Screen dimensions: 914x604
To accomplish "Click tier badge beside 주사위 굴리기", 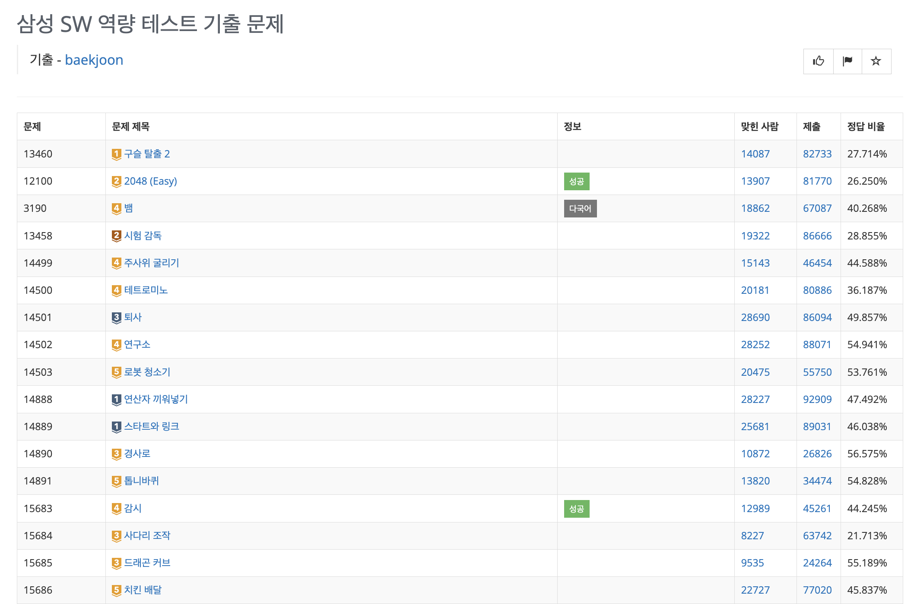I will (x=116, y=263).
